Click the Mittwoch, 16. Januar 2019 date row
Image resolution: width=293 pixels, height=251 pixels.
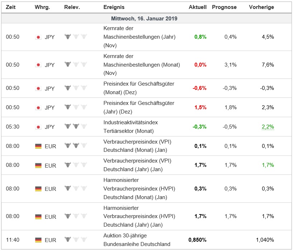[146, 19]
